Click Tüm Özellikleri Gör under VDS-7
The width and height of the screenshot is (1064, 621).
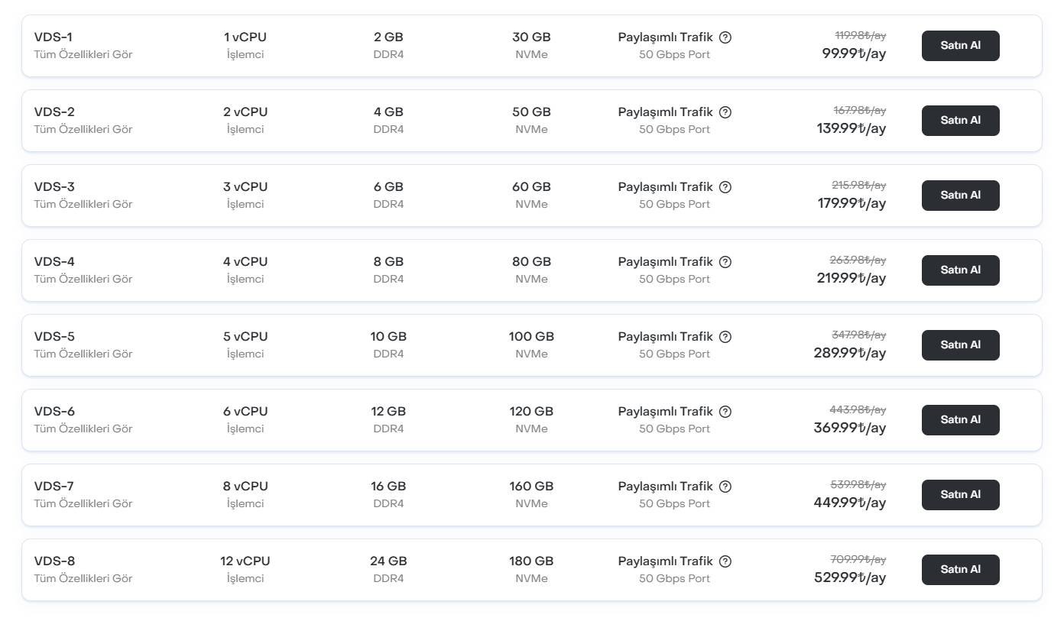tap(83, 504)
